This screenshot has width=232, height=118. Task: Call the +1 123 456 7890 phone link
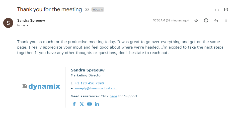coord(89,83)
